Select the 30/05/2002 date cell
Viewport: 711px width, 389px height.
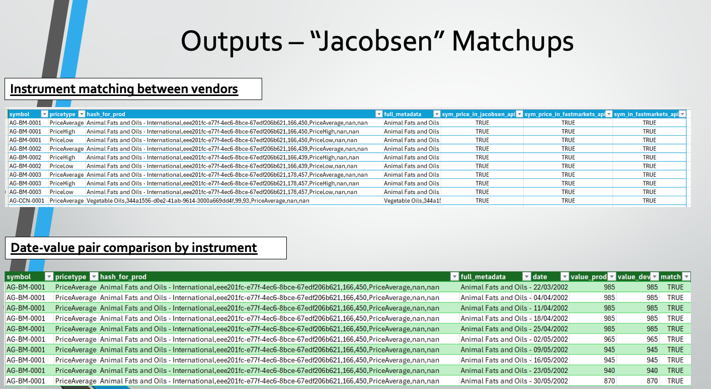(x=550, y=381)
